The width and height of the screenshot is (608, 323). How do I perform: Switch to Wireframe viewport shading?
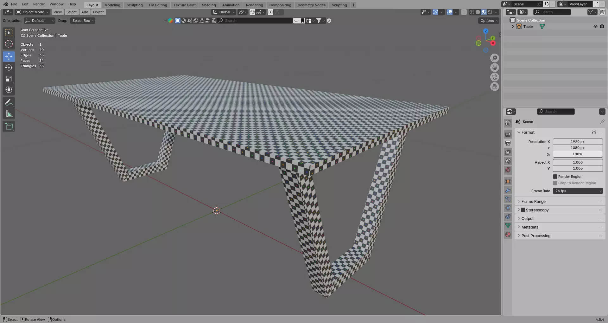[x=472, y=12]
